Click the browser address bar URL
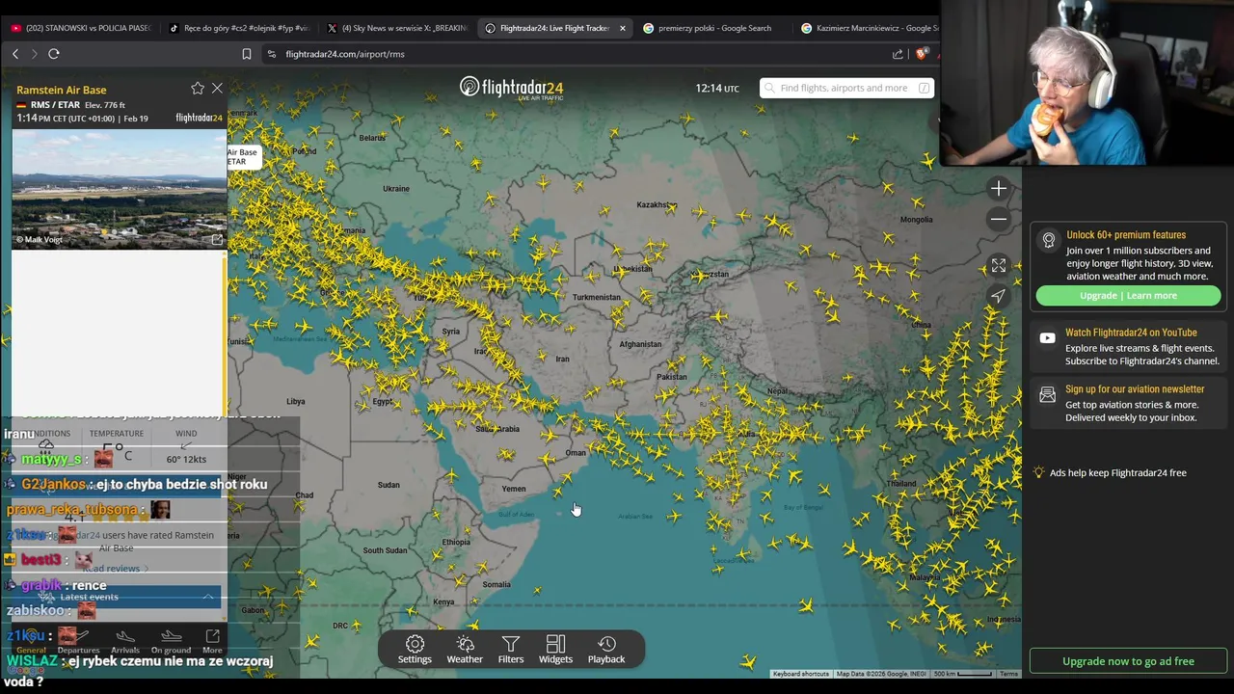 click(345, 54)
